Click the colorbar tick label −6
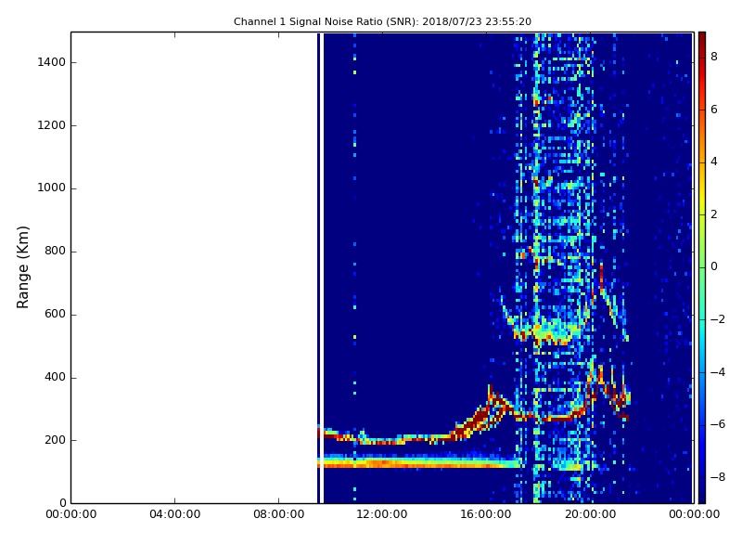 (x=718, y=424)
